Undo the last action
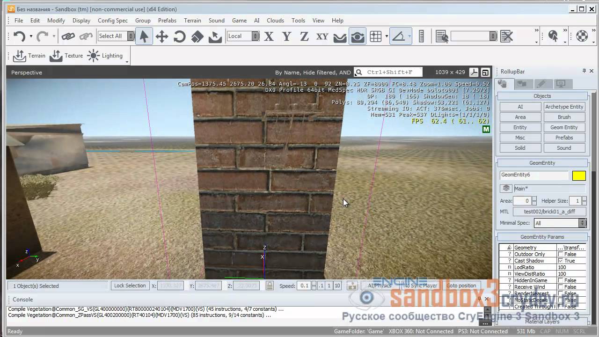The width and height of the screenshot is (599, 337). 19,36
